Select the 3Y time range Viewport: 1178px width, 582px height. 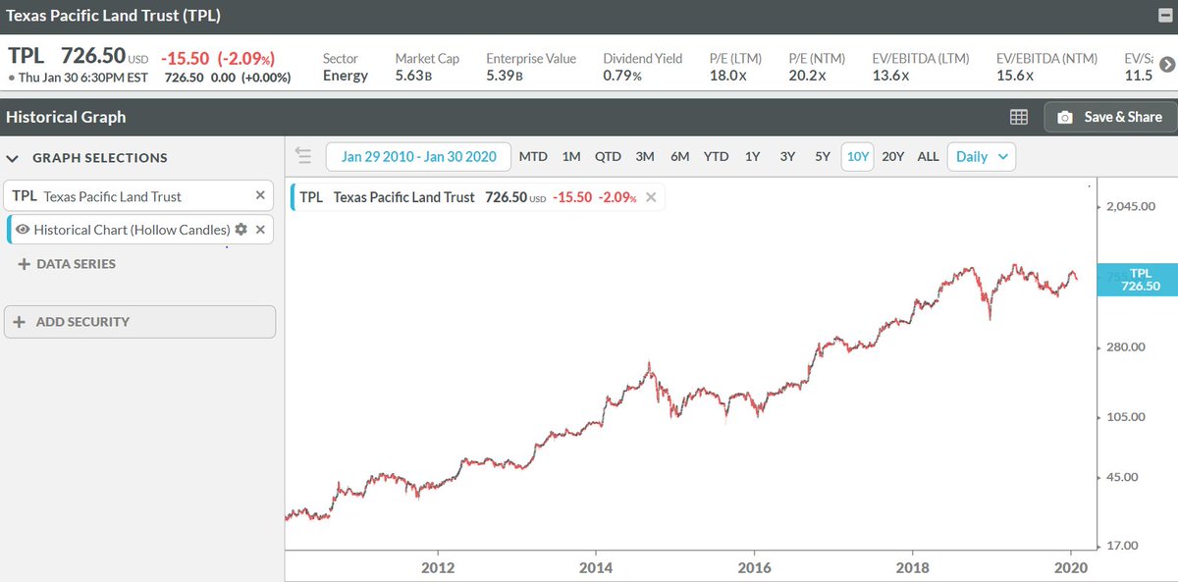[x=787, y=156]
